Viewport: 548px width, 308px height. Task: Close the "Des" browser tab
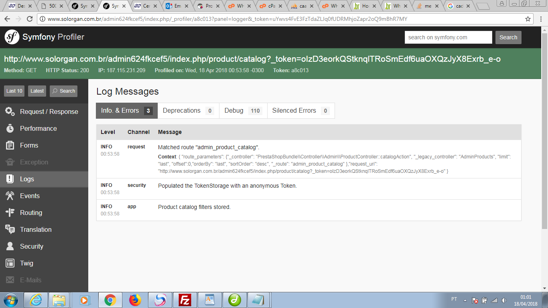(30, 6)
